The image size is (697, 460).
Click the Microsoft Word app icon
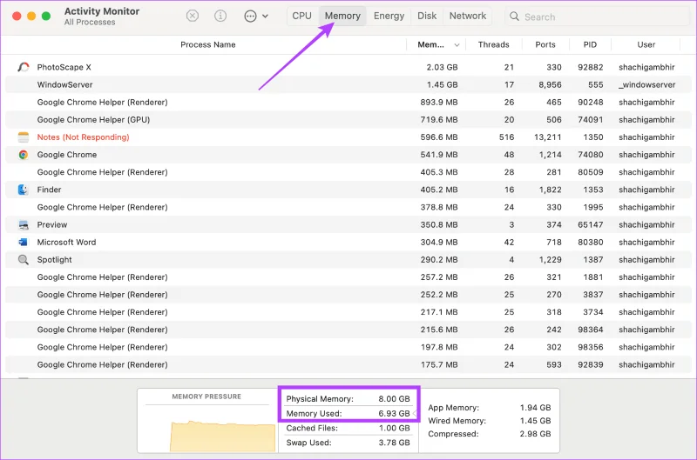pyautogui.click(x=24, y=243)
